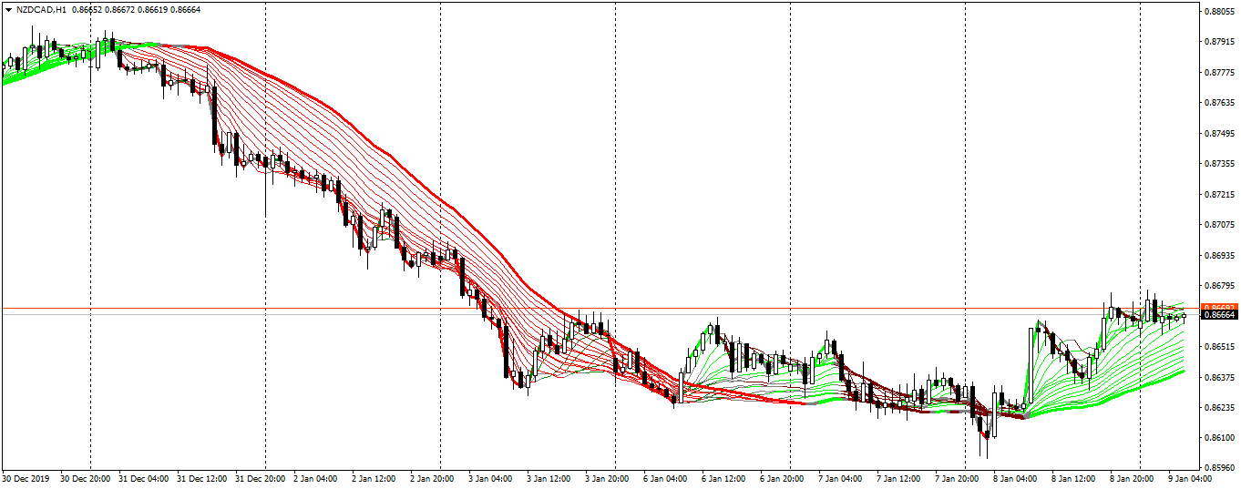Click price level 0.86935 on the axis
Screen dimensions: 1241x489
pos(1219,255)
